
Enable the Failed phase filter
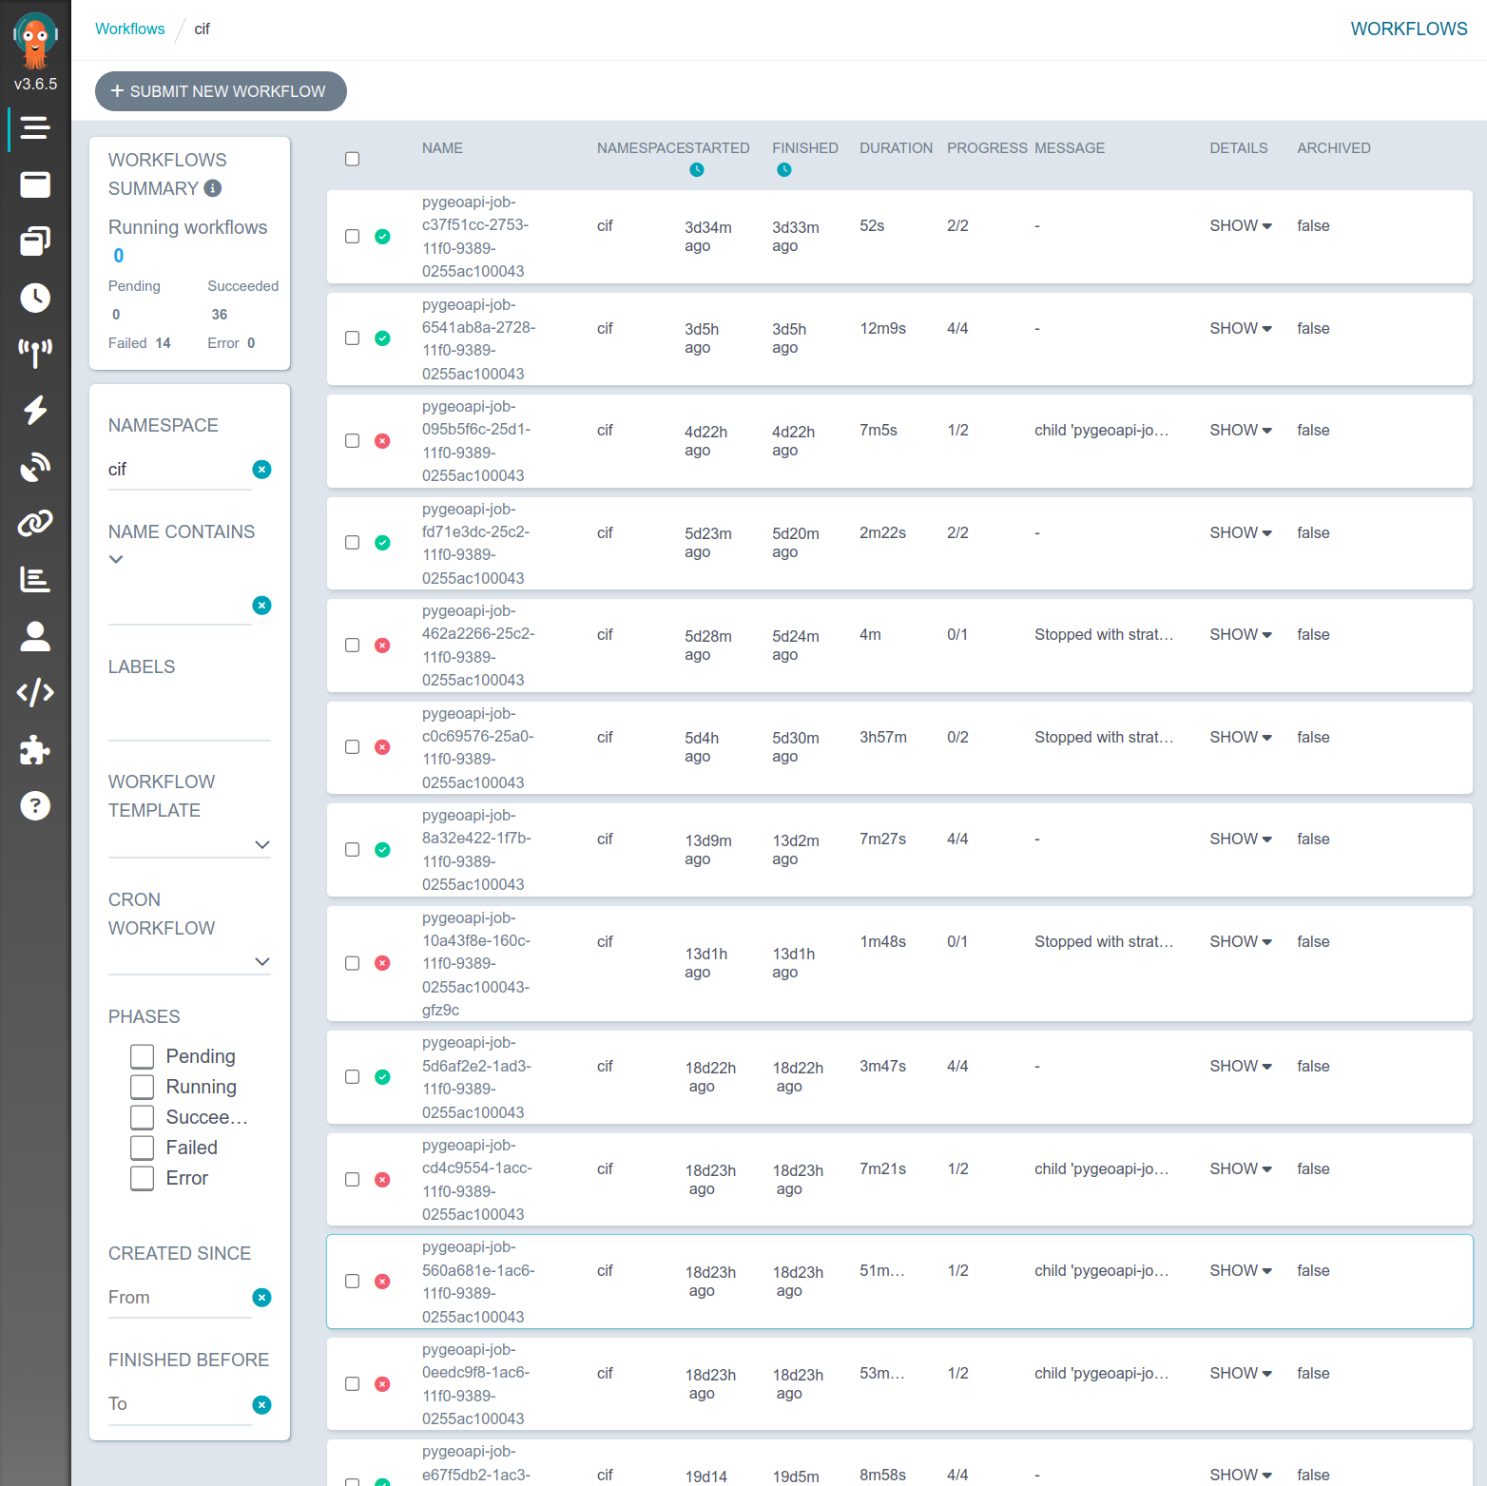[x=141, y=1148]
